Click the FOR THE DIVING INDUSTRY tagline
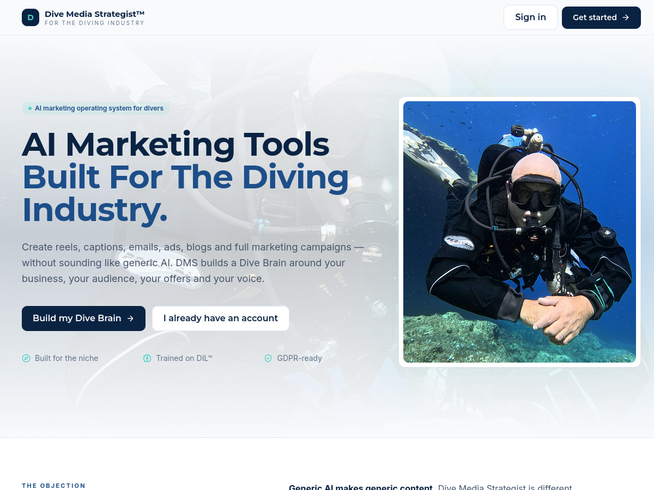 tap(95, 23)
